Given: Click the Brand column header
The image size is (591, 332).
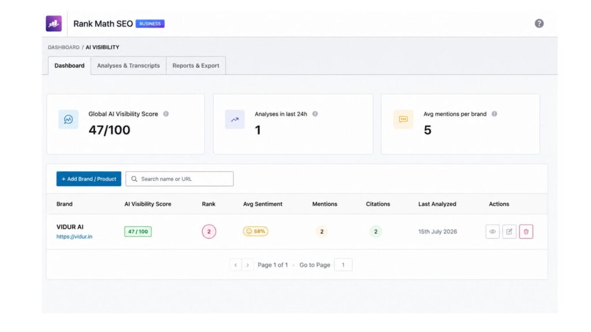Looking at the screenshot, I should (65, 204).
